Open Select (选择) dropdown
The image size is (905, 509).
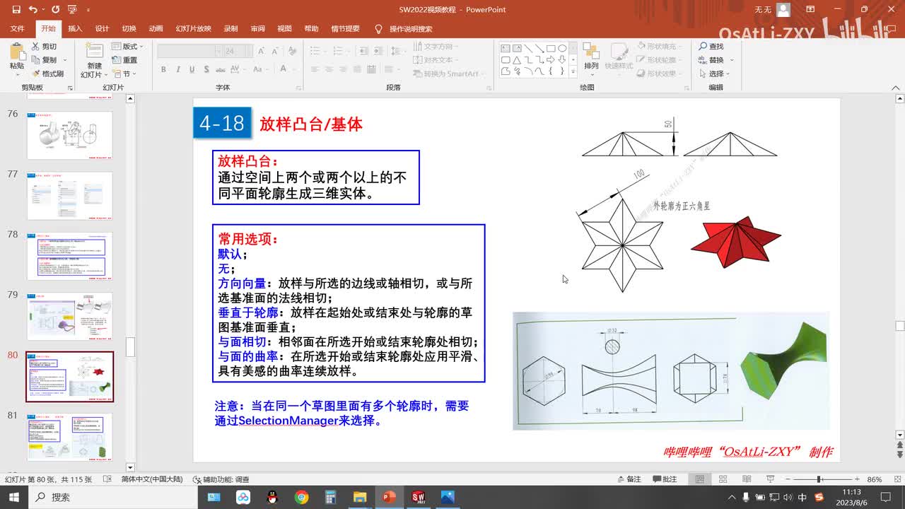[x=715, y=74]
